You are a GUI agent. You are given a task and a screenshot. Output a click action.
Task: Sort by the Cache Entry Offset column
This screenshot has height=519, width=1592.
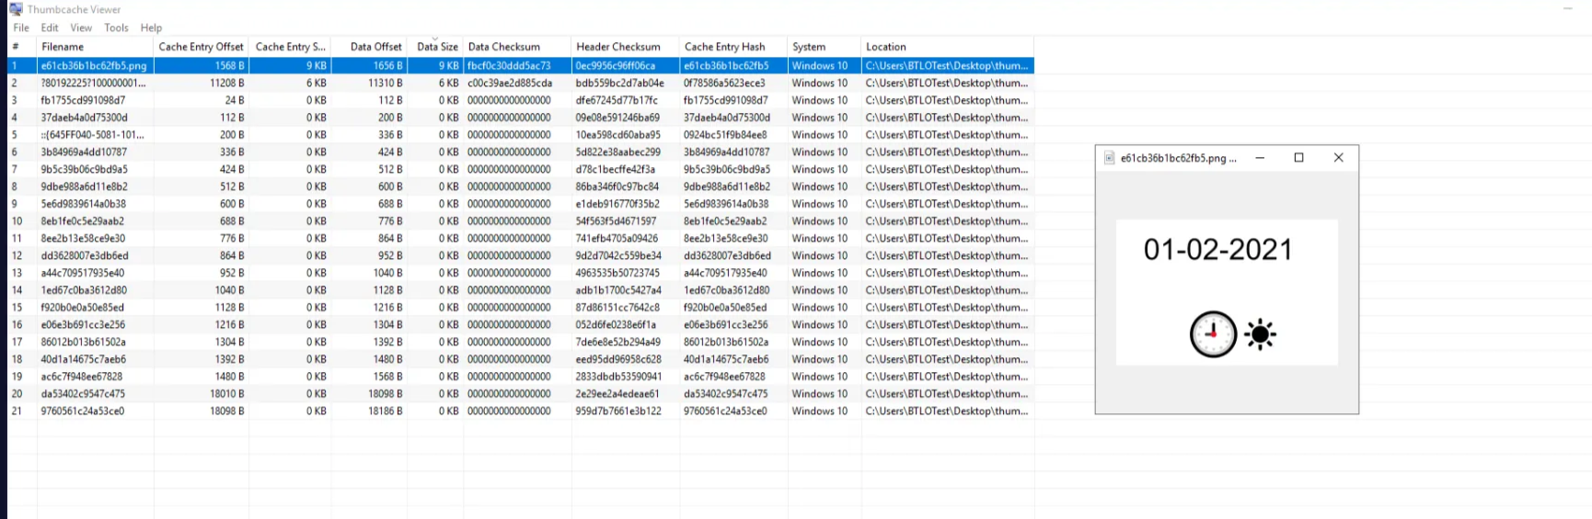(x=202, y=47)
